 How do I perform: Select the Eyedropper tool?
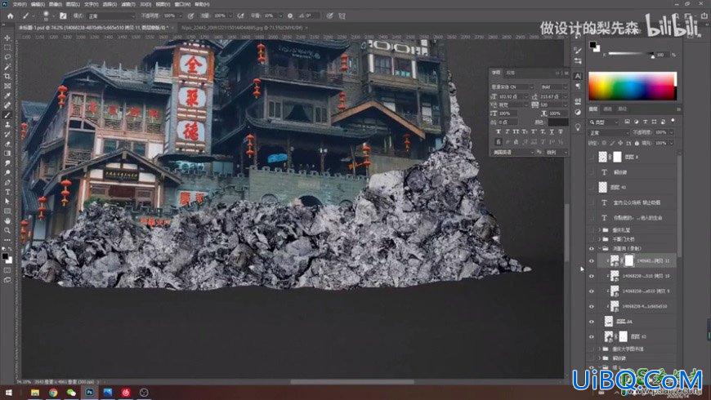7,96
